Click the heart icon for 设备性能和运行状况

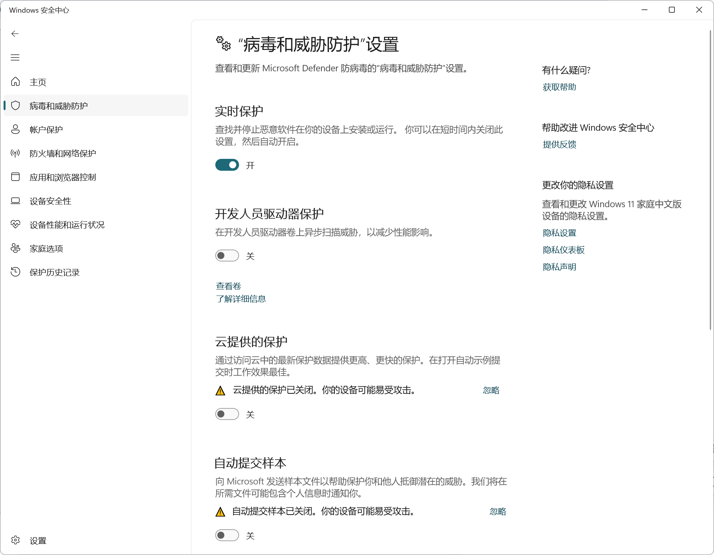[15, 224]
